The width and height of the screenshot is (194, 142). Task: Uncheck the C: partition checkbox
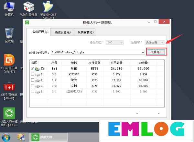pos(33,68)
